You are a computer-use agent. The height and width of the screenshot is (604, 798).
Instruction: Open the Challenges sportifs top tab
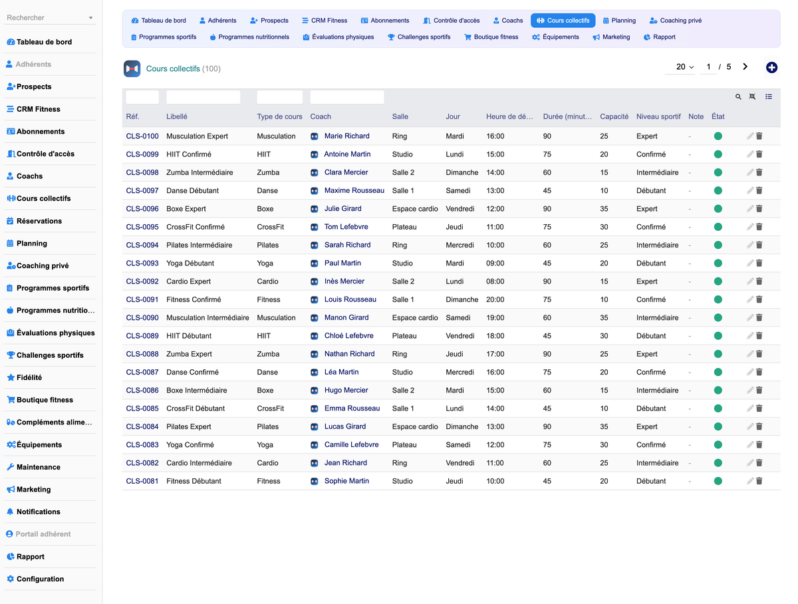pyautogui.click(x=419, y=37)
